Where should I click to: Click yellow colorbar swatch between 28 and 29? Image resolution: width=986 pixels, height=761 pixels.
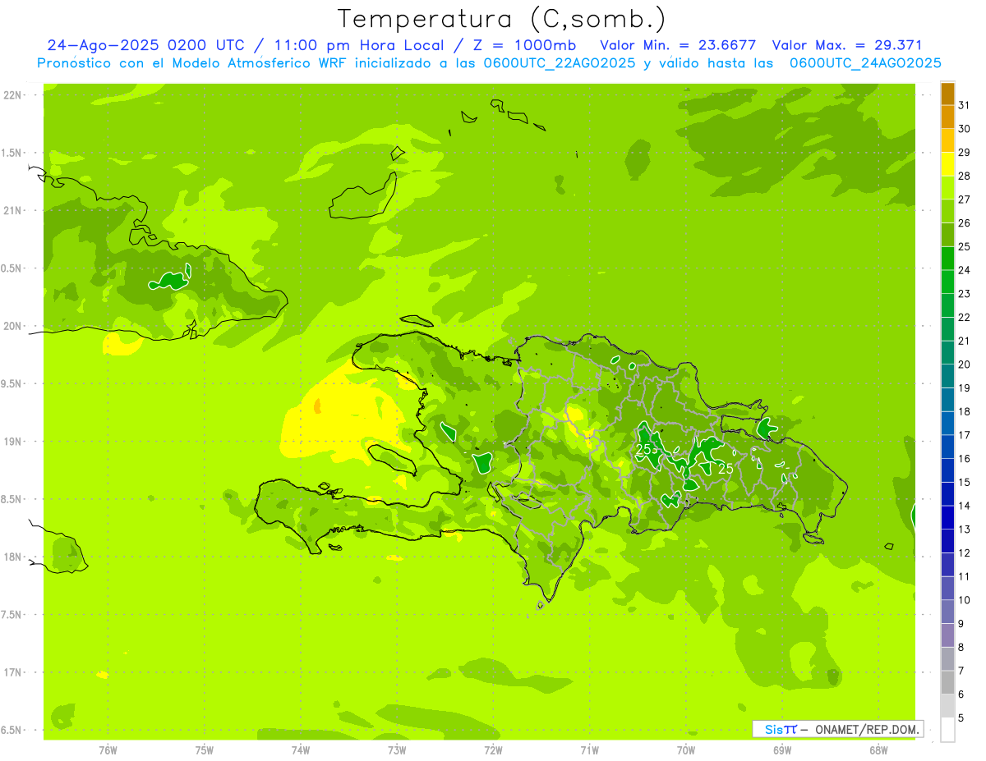[947, 164]
